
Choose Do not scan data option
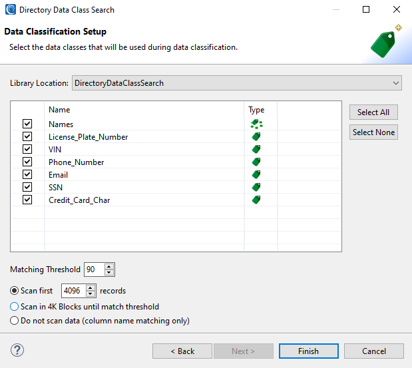(14, 321)
